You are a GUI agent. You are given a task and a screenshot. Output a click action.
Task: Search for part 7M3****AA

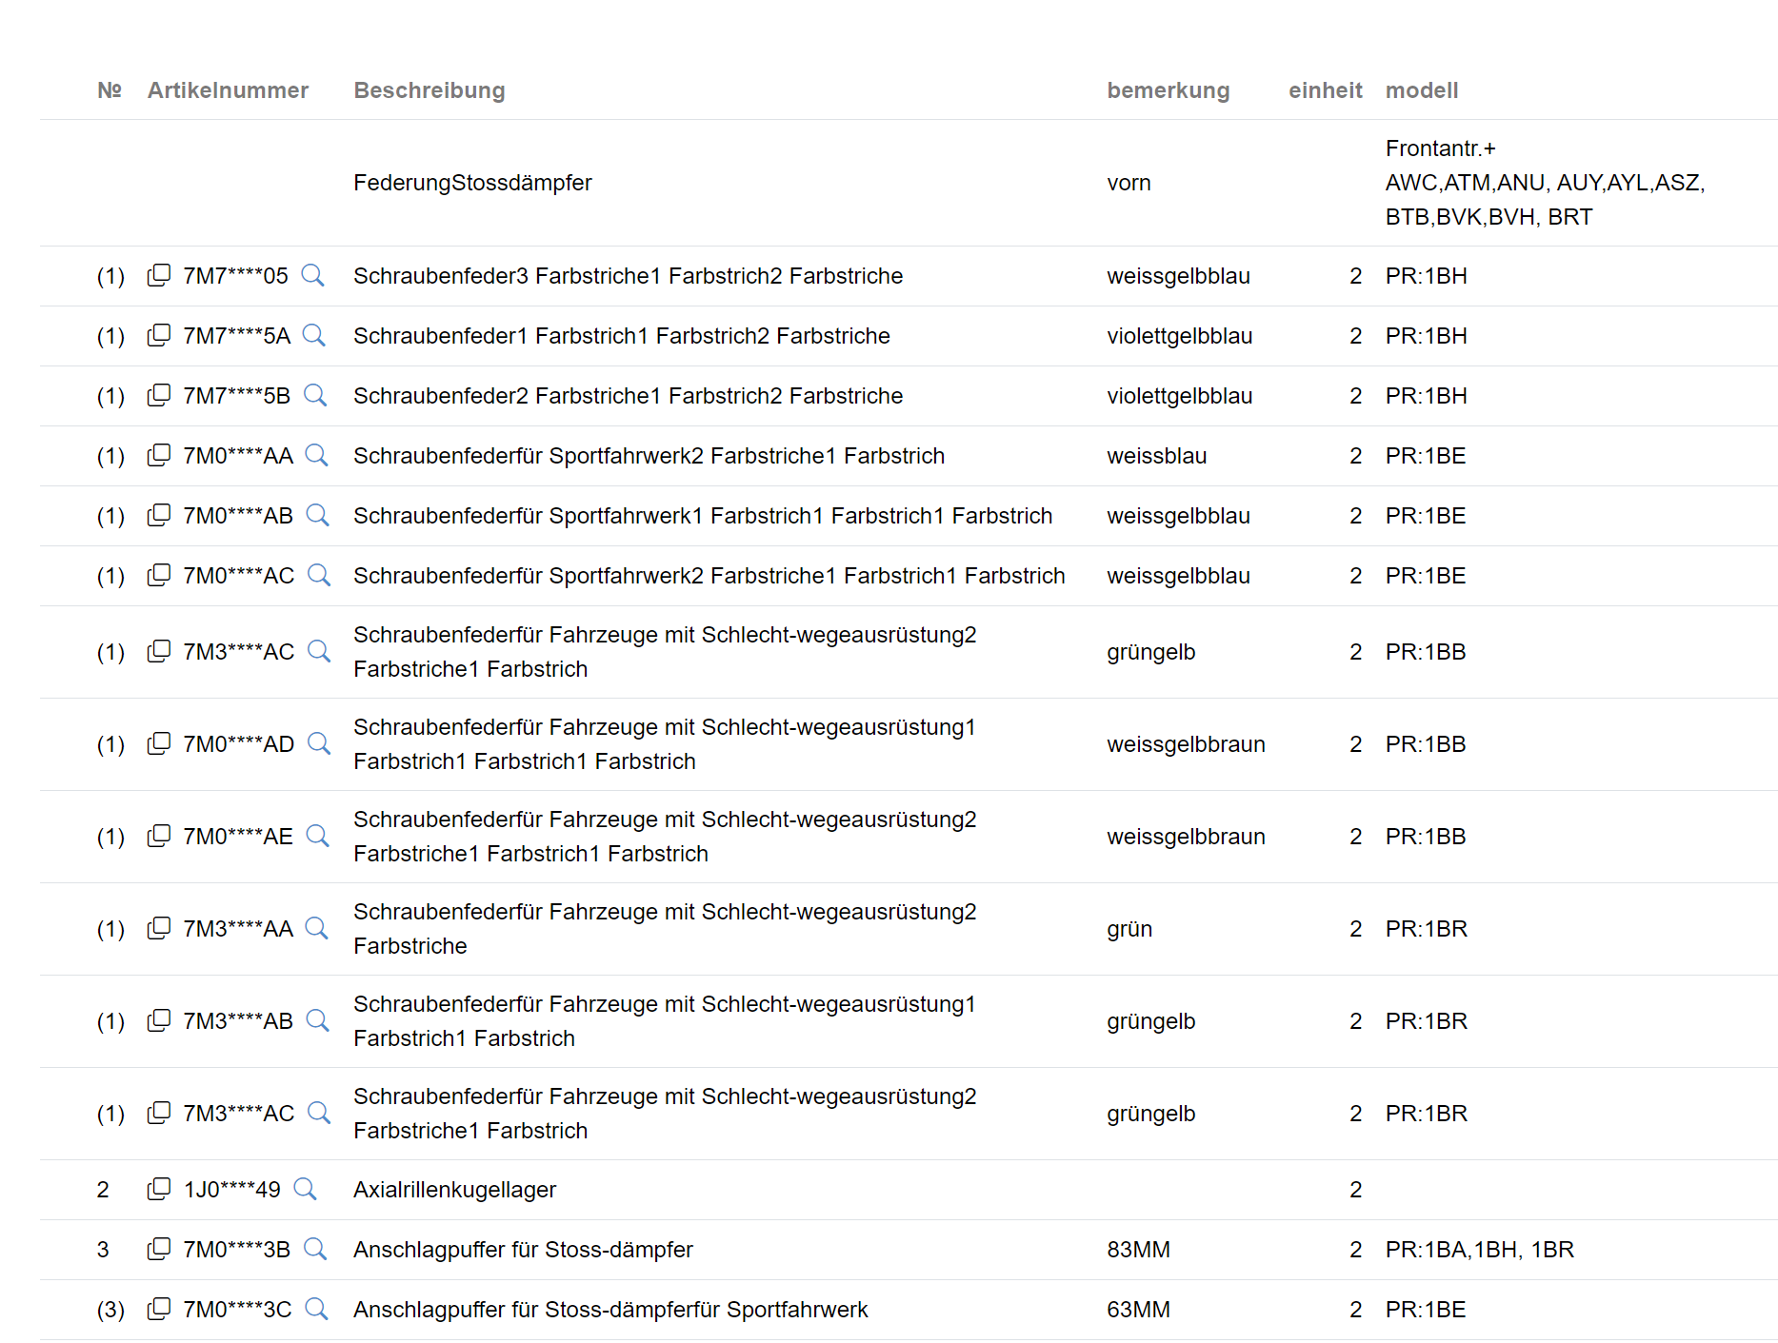pyautogui.click(x=316, y=929)
